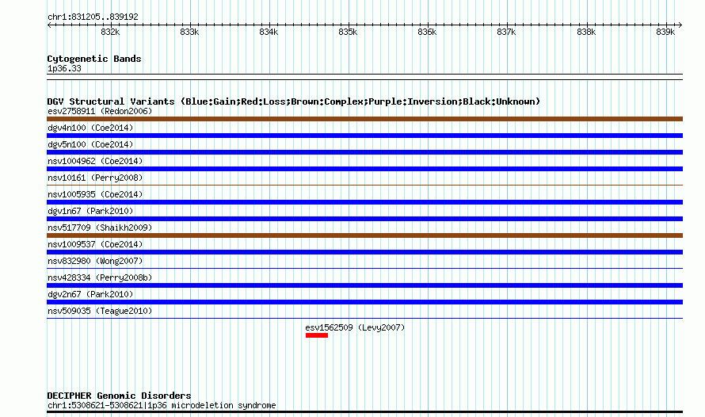Click esv1562509 (Levy2007) variant label

coord(355,327)
